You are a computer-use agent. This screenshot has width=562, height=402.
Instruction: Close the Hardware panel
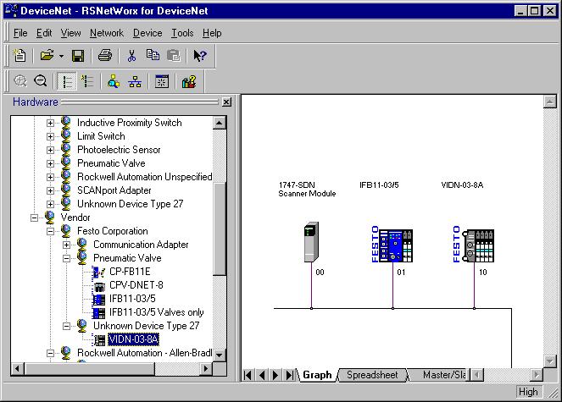pyautogui.click(x=226, y=102)
